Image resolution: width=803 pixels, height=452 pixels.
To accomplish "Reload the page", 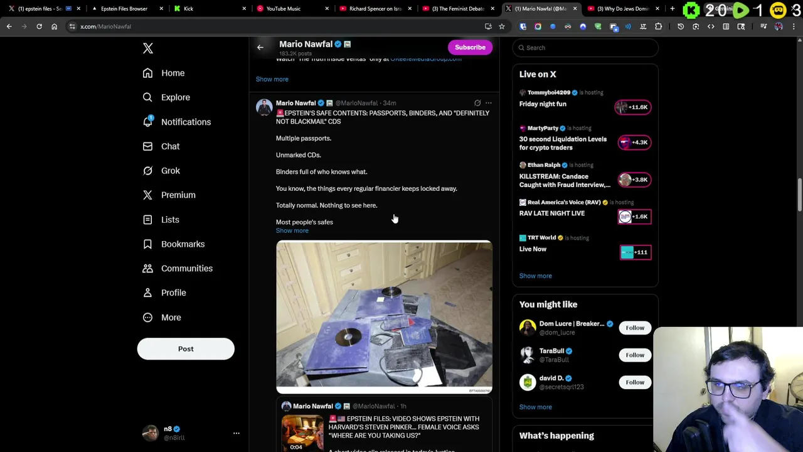I will [39, 26].
